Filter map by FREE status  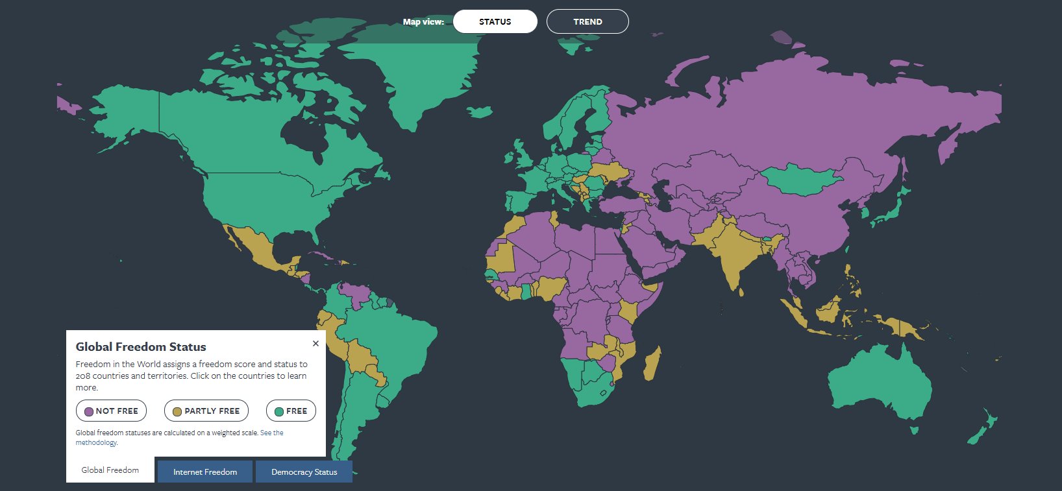(291, 411)
